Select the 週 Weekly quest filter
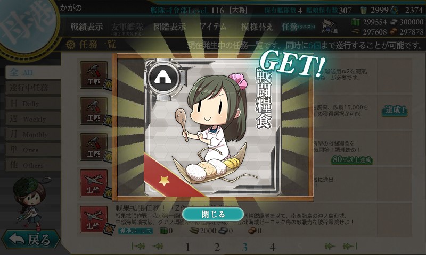 33,118
